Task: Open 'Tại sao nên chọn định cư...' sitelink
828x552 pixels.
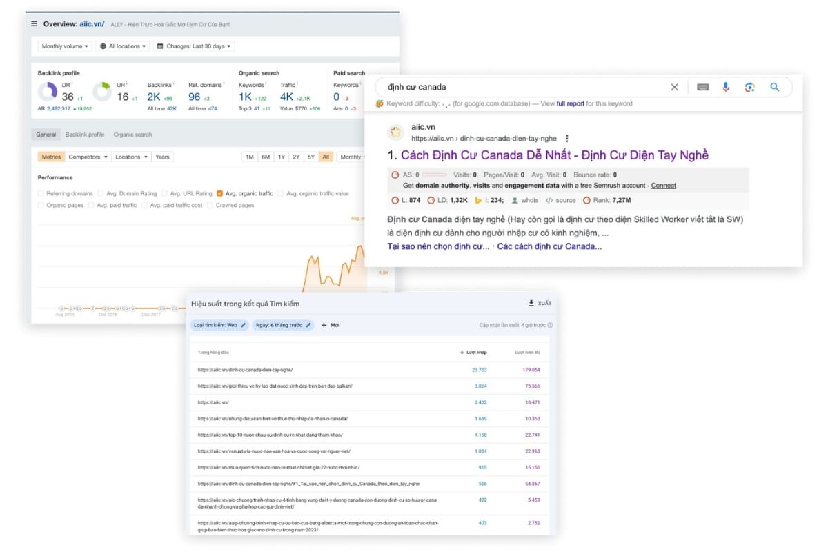Action: pyautogui.click(x=439, y=246)
